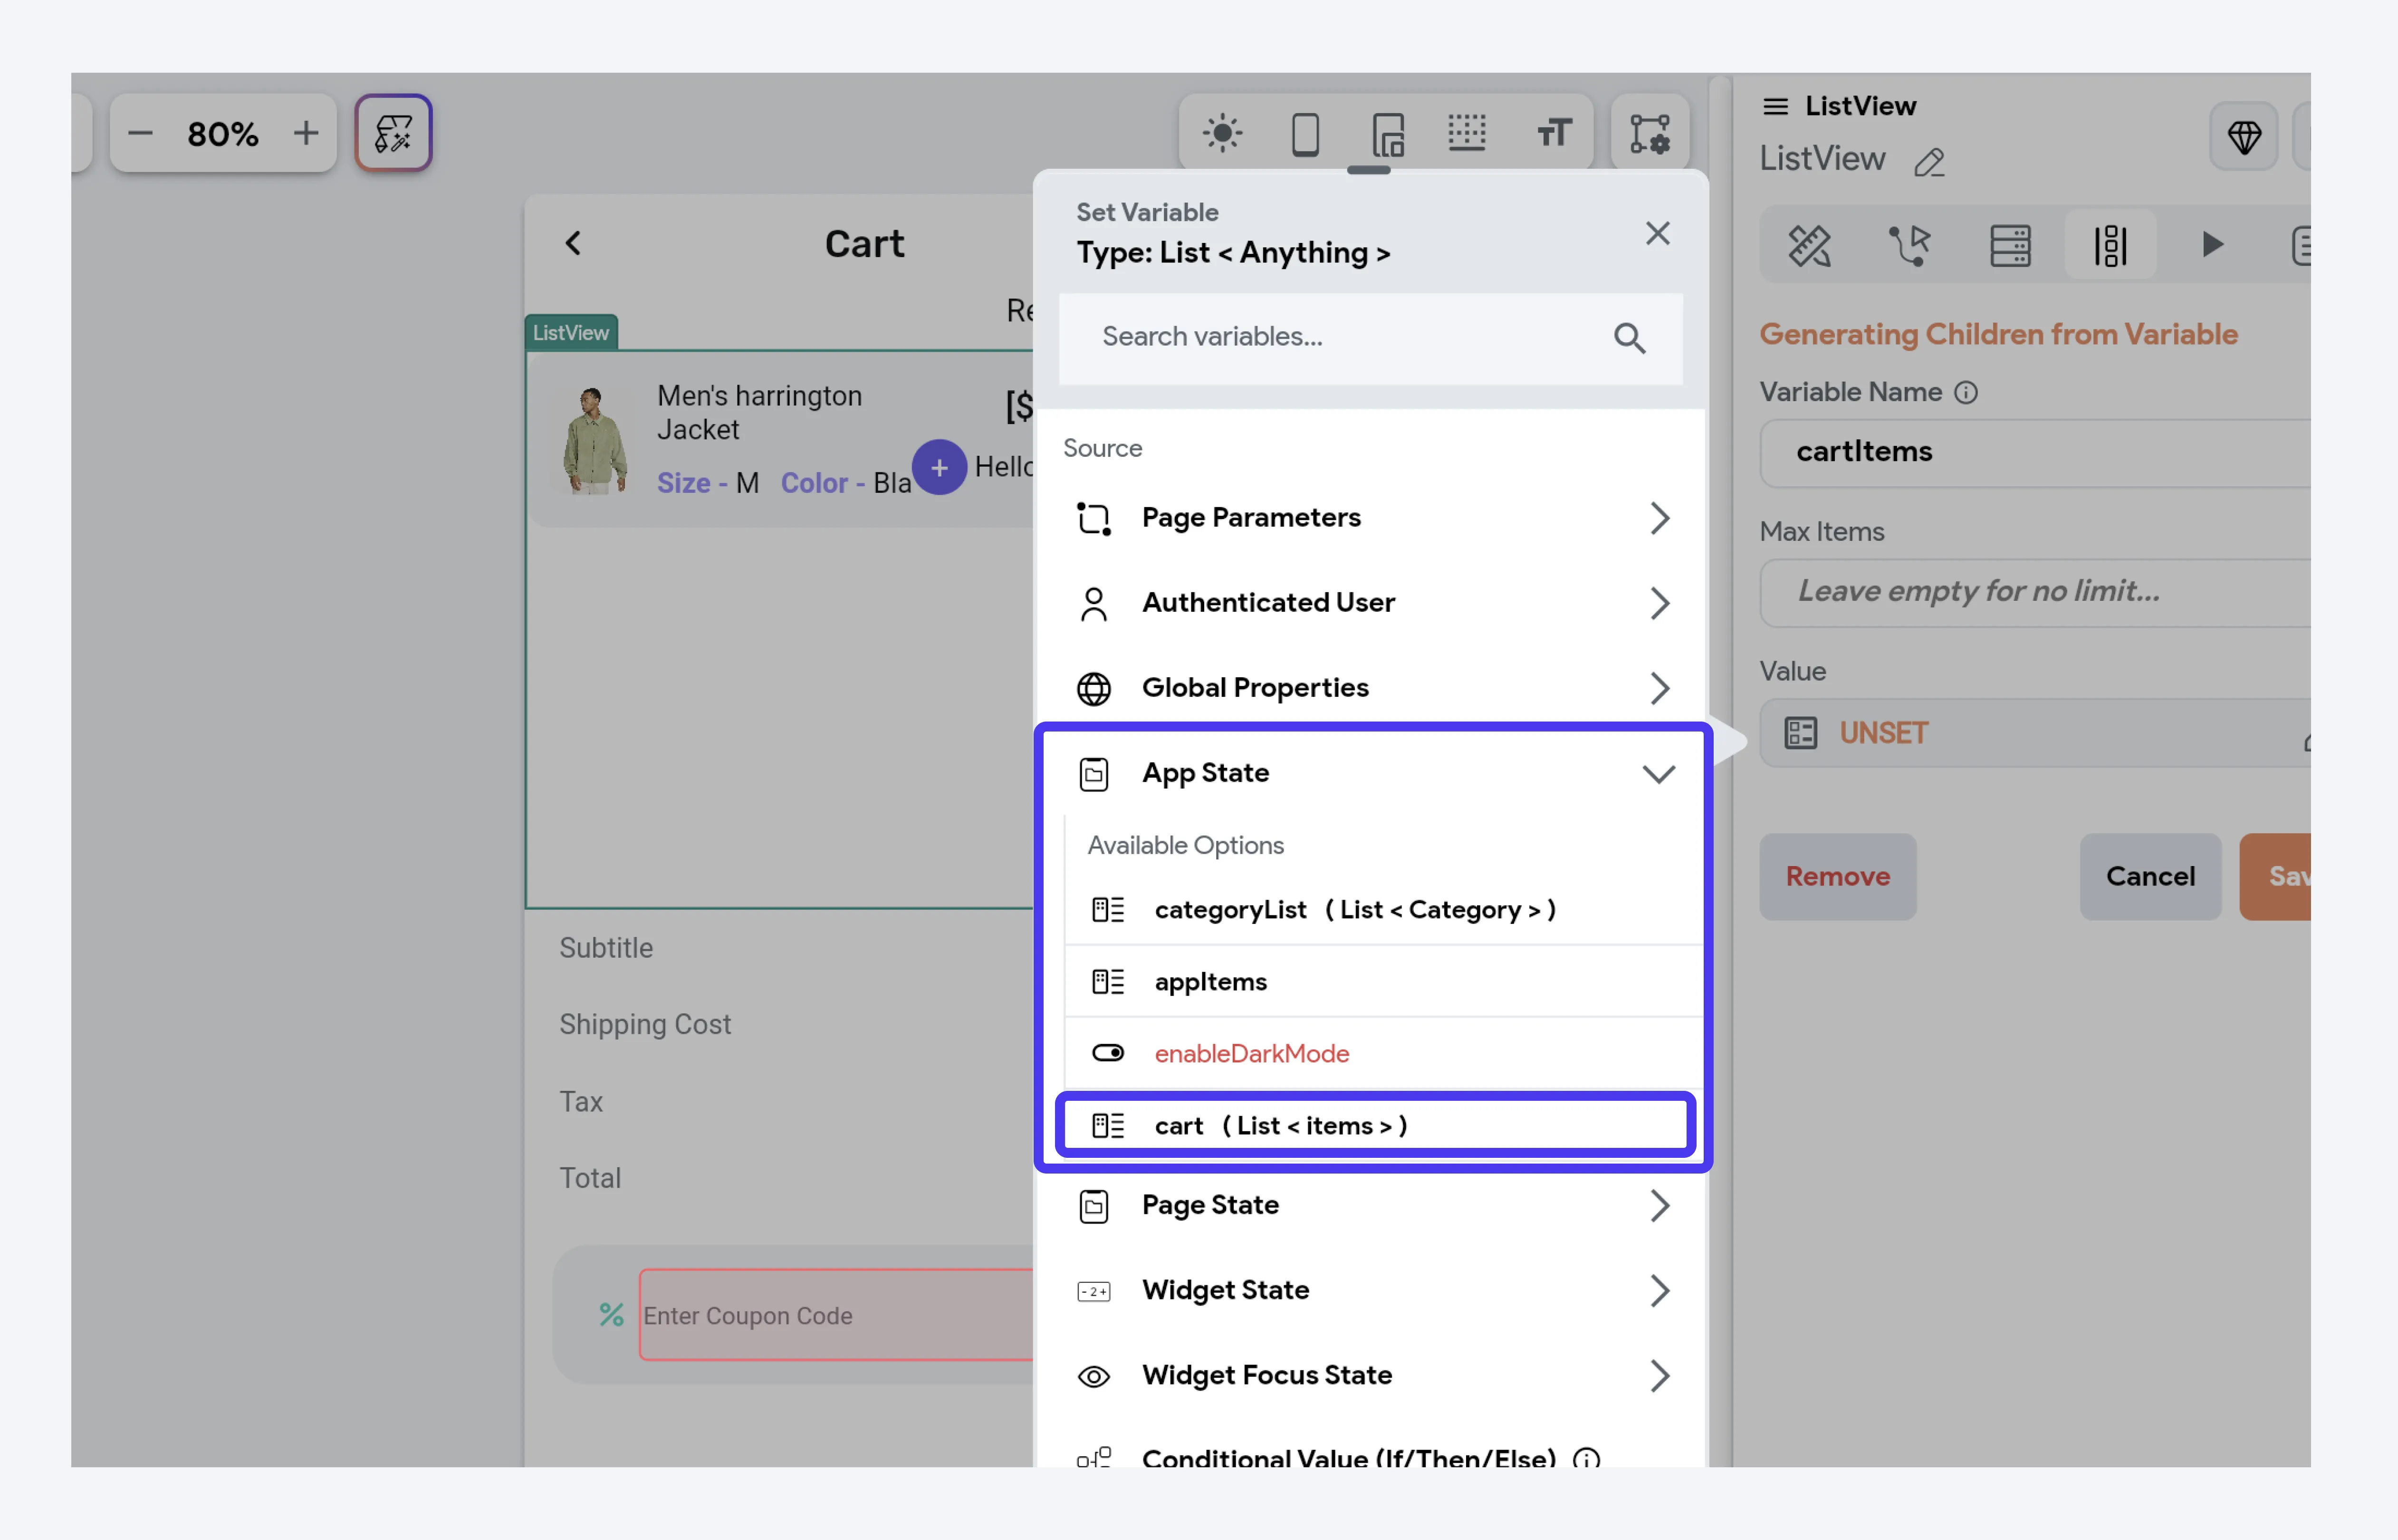The width and height of the screenshot is (2398, 1540).
Task: Expand the Global Properties source
Action: (x=1371, y=688)
